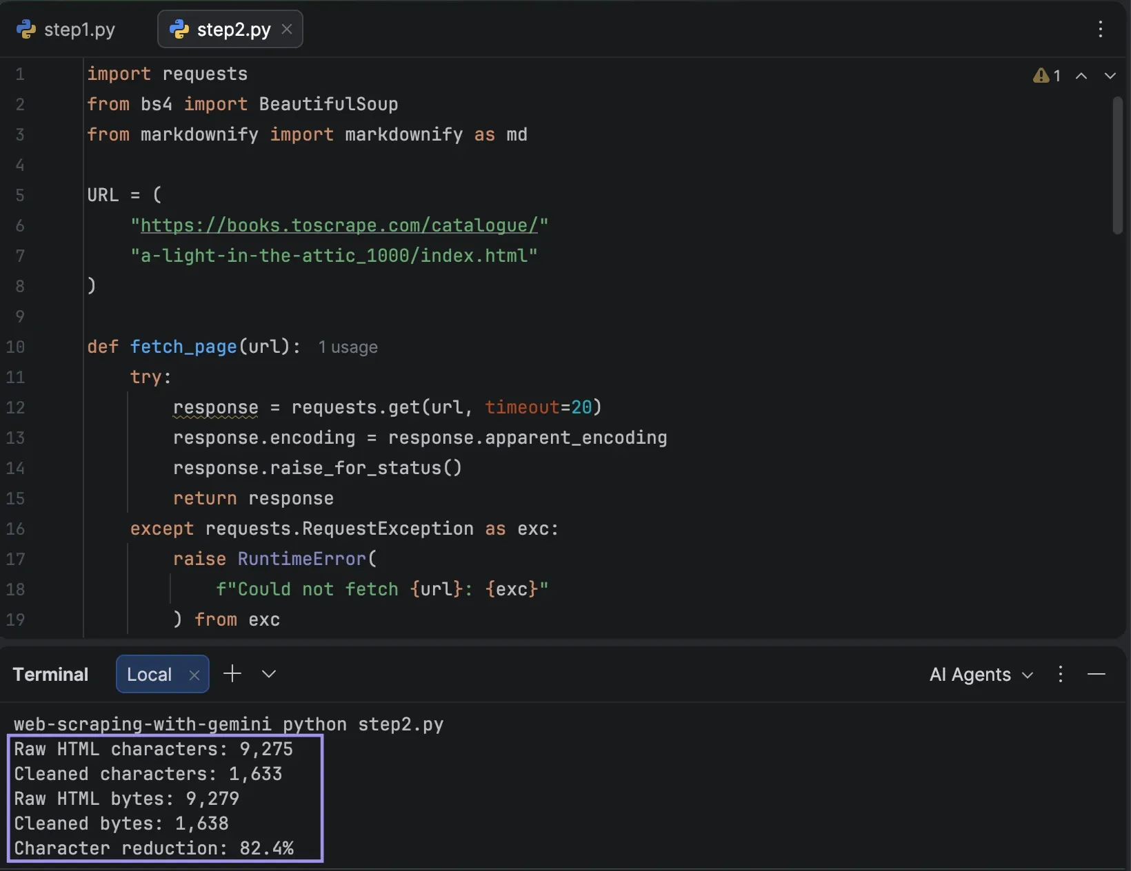1131x871 pixels.
Task: Open terminal panel options menu
Action: [x=1061, y=674]
